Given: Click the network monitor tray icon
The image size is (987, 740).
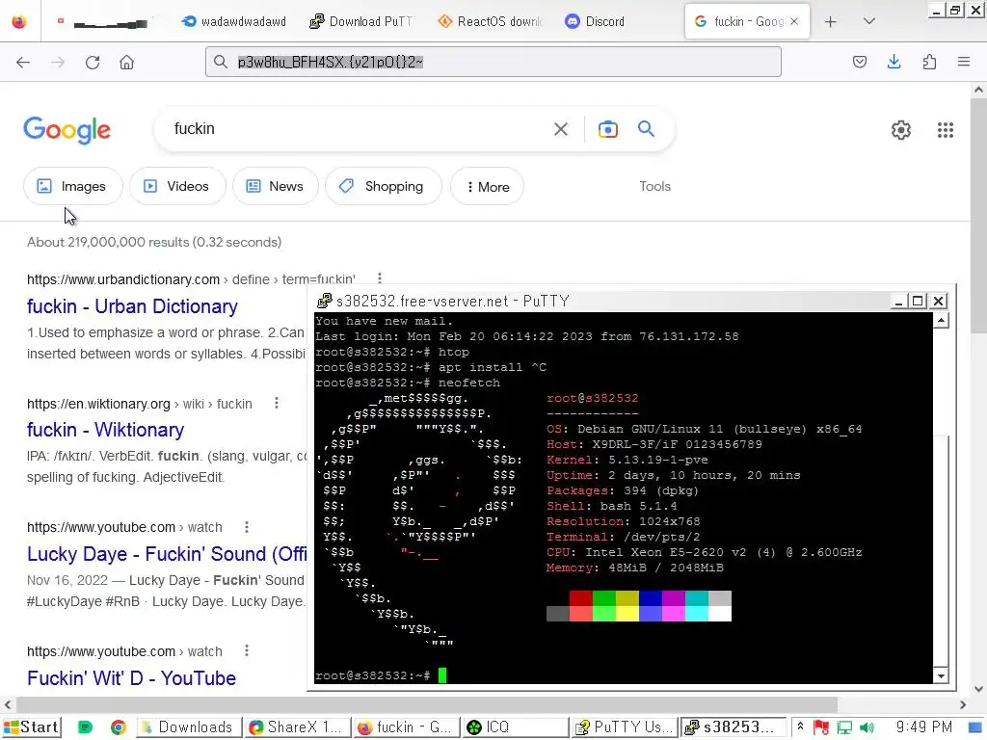Looking at the screenshot, I should pos(844,727).
